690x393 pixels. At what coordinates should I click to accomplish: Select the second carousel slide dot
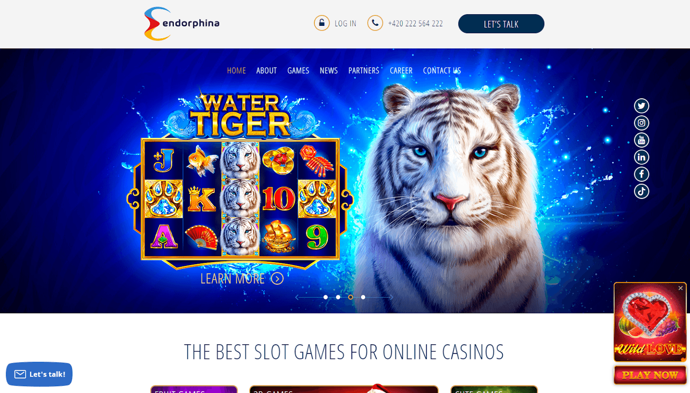click(x=338, y=297)
